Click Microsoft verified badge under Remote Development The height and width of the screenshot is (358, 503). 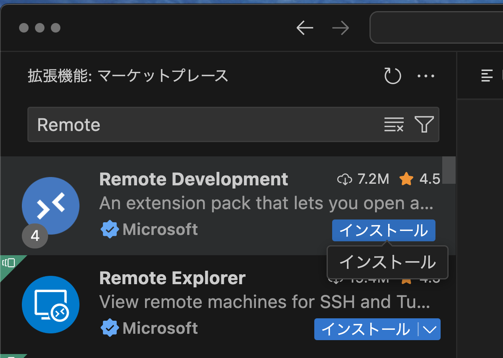pyautogui.click(x=110, y=229)
